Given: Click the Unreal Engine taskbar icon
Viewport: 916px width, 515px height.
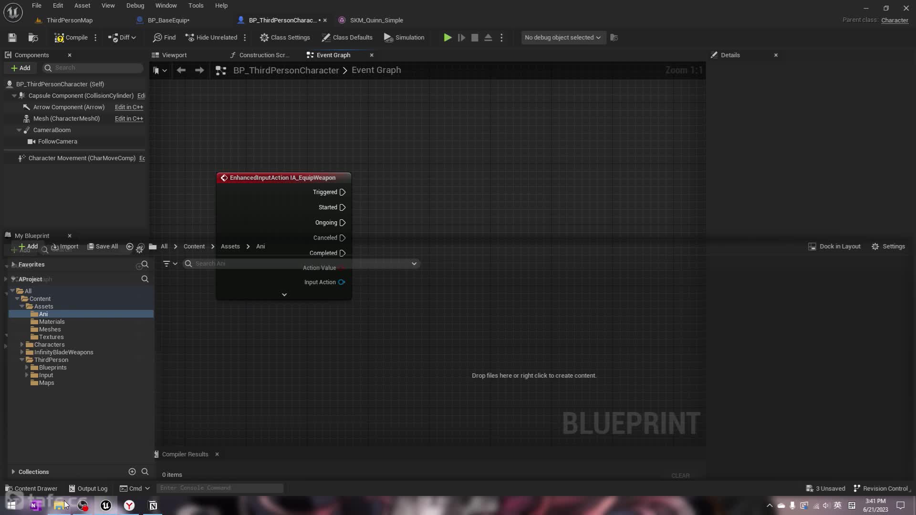Looking at the screenshot, I should (106, 505).
